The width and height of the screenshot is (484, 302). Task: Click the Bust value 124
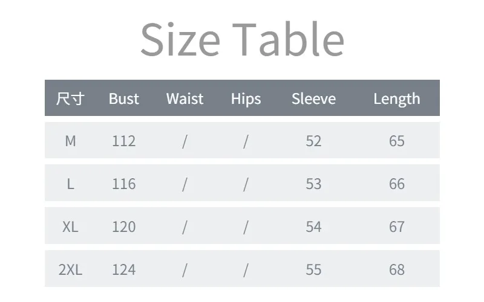[123, 269]
